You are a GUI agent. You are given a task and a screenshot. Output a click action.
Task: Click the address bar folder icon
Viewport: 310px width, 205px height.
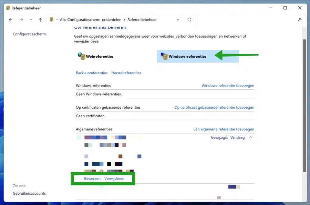tap(52, 19)
